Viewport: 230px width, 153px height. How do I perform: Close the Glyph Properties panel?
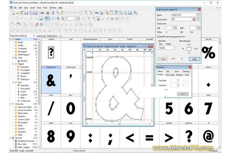coord(199,9)
